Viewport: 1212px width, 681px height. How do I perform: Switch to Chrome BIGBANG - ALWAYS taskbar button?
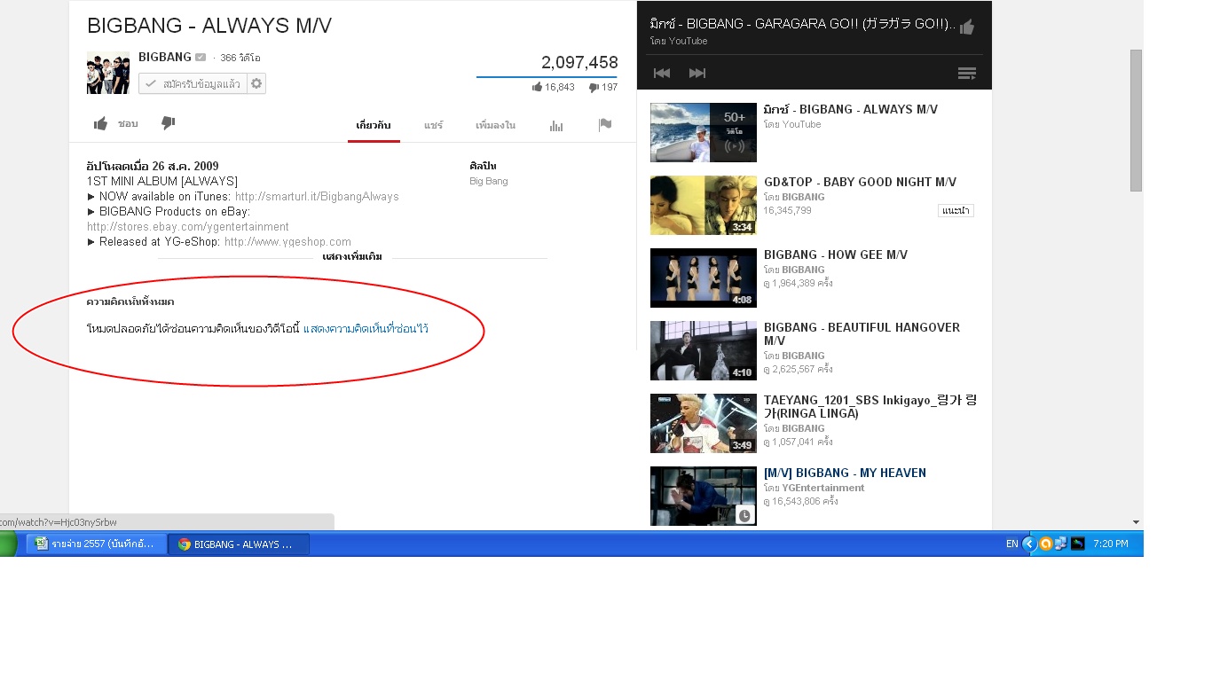click(x=239, y=544)
